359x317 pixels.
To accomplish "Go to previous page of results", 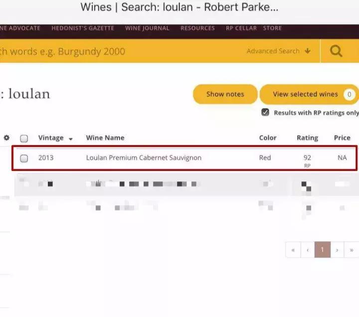I will (308, 250).
